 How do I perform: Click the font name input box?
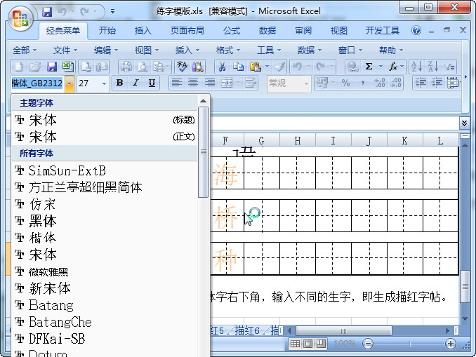[x=37, y=83]
